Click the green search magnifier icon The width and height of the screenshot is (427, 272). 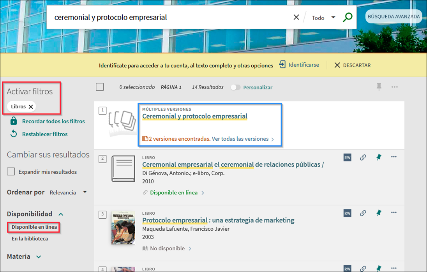click(x=348, y=17)
